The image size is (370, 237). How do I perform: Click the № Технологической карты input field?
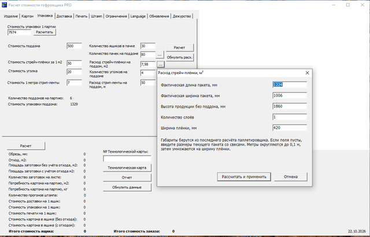point(127,158)
